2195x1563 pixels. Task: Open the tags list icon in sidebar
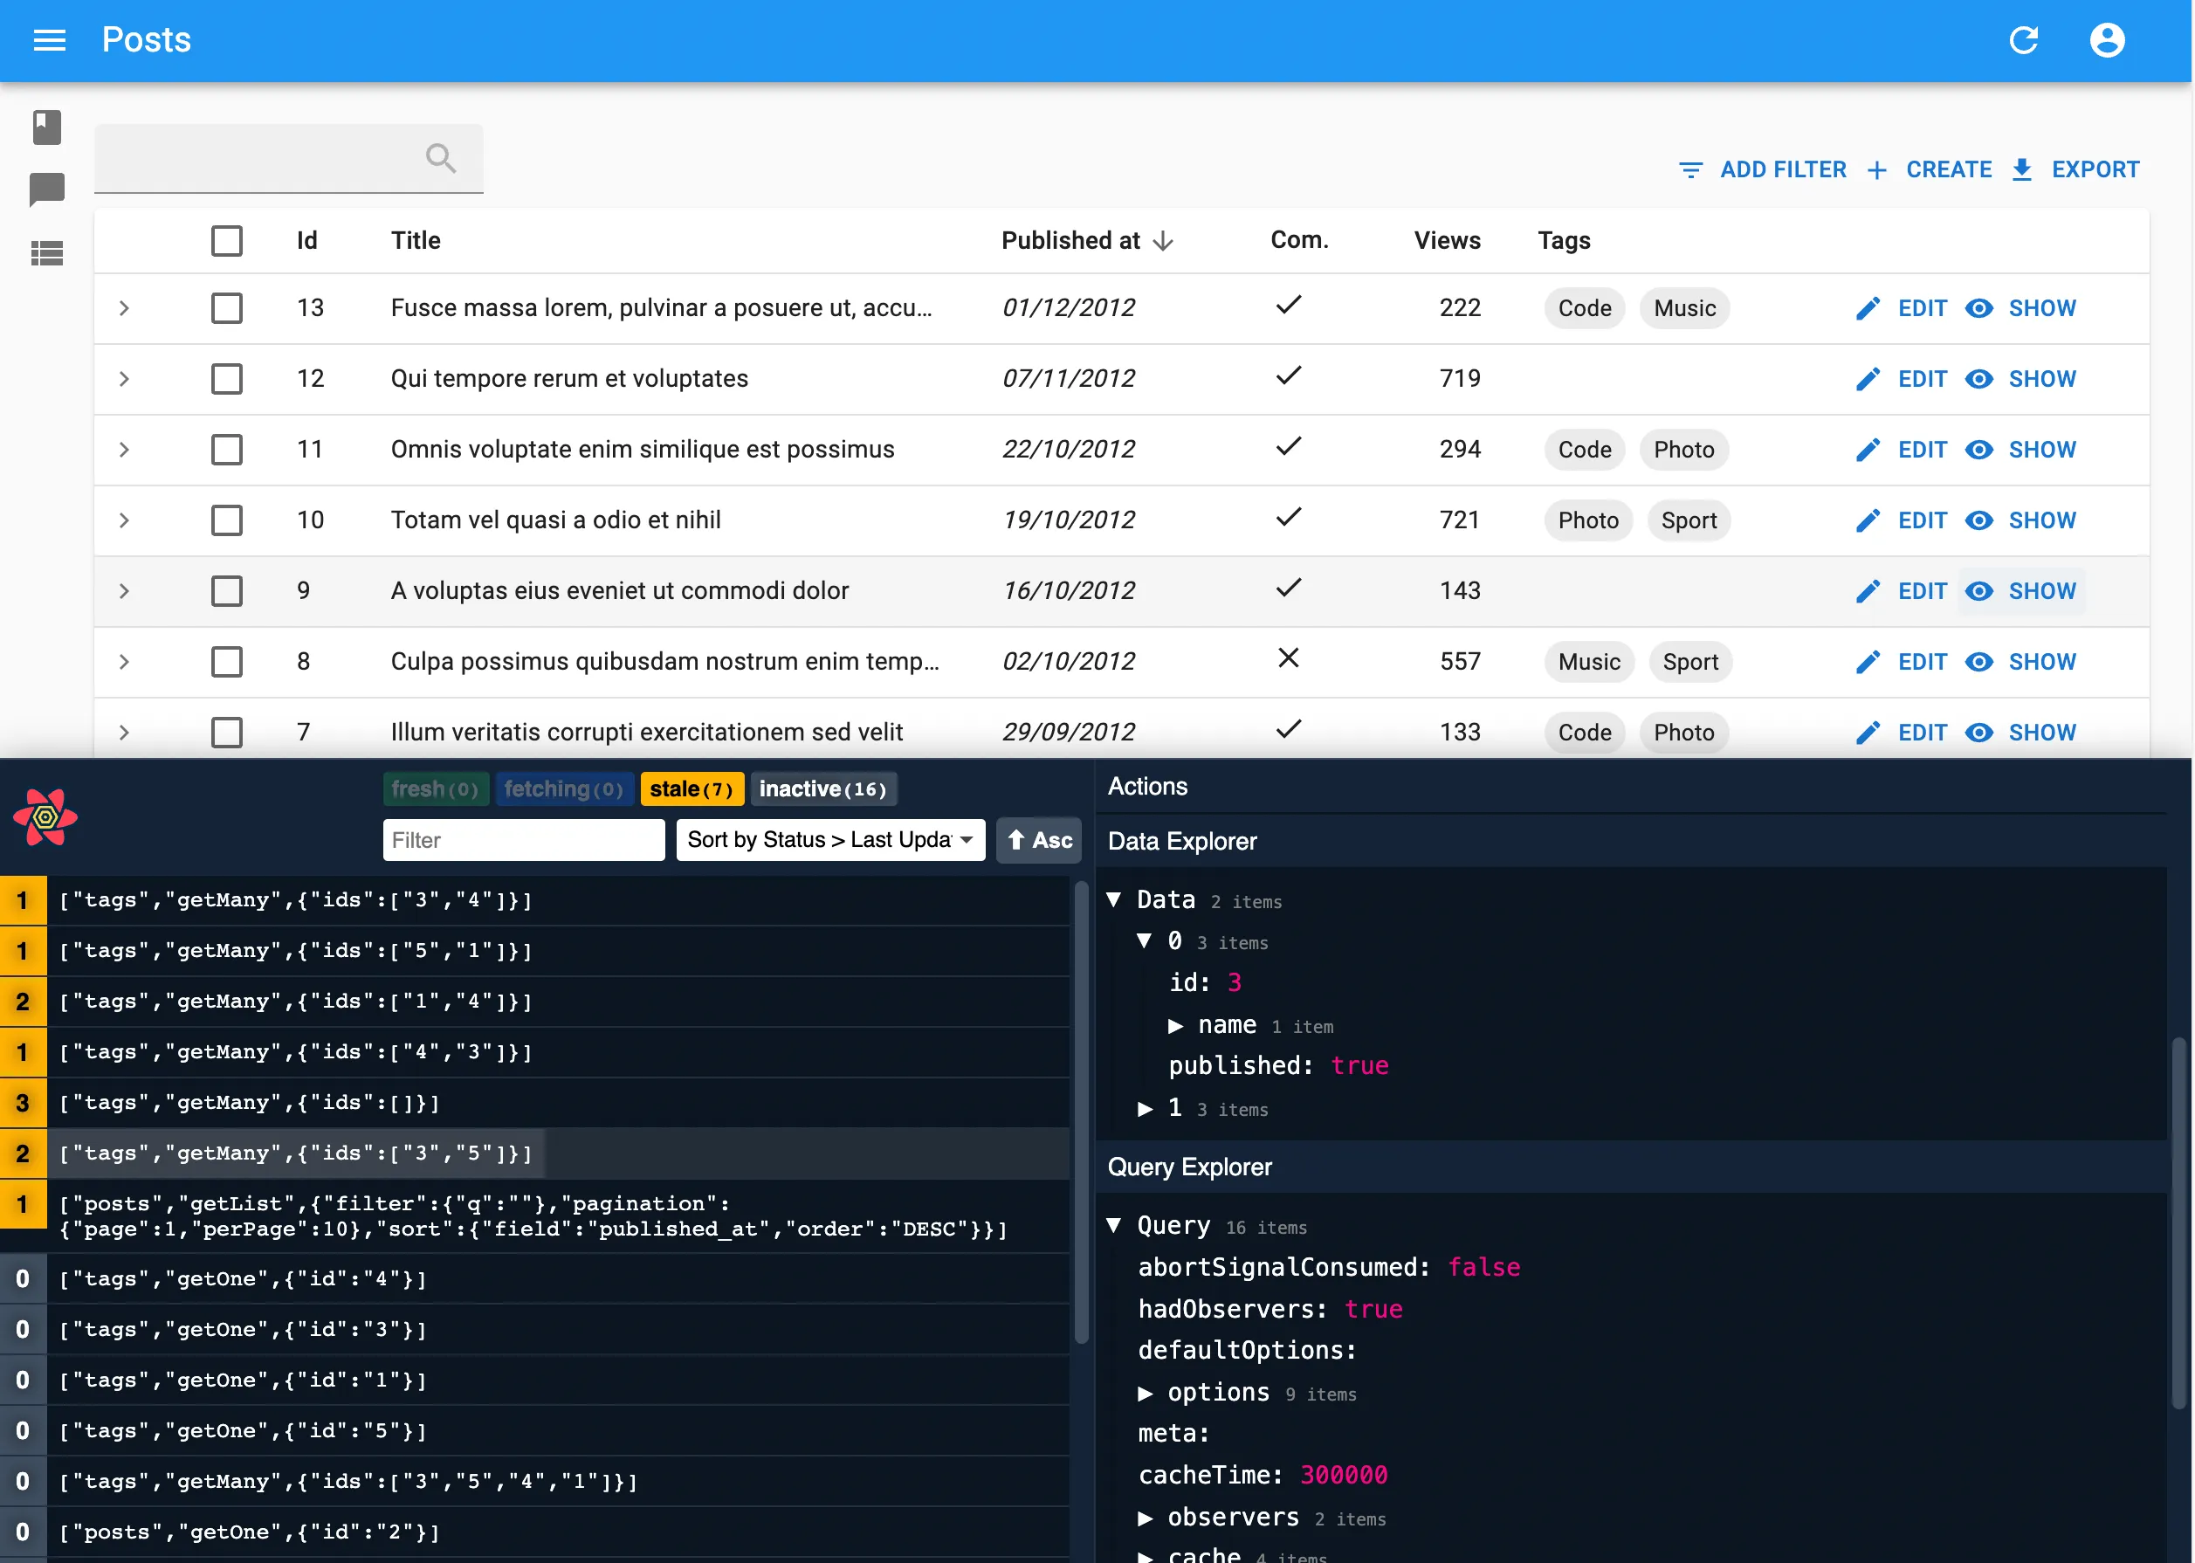tap(47, 253)
